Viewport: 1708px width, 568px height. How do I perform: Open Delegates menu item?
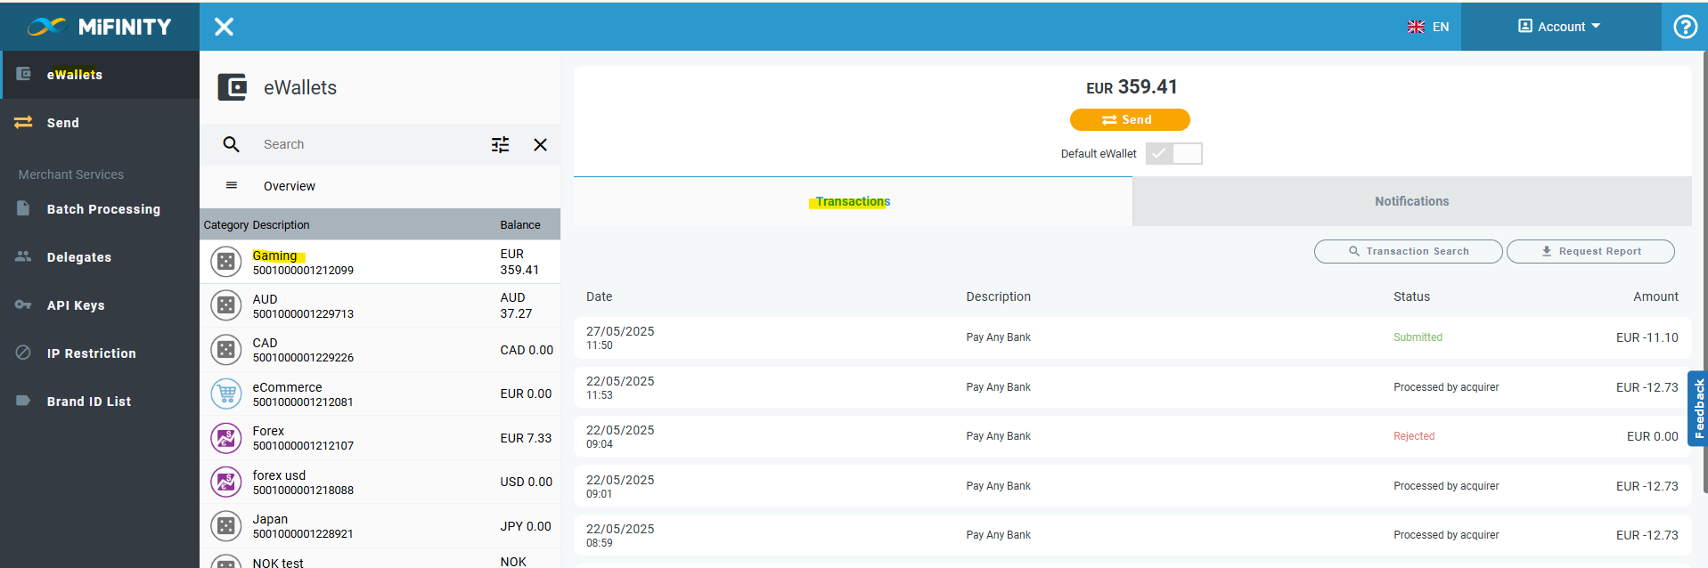100,257
